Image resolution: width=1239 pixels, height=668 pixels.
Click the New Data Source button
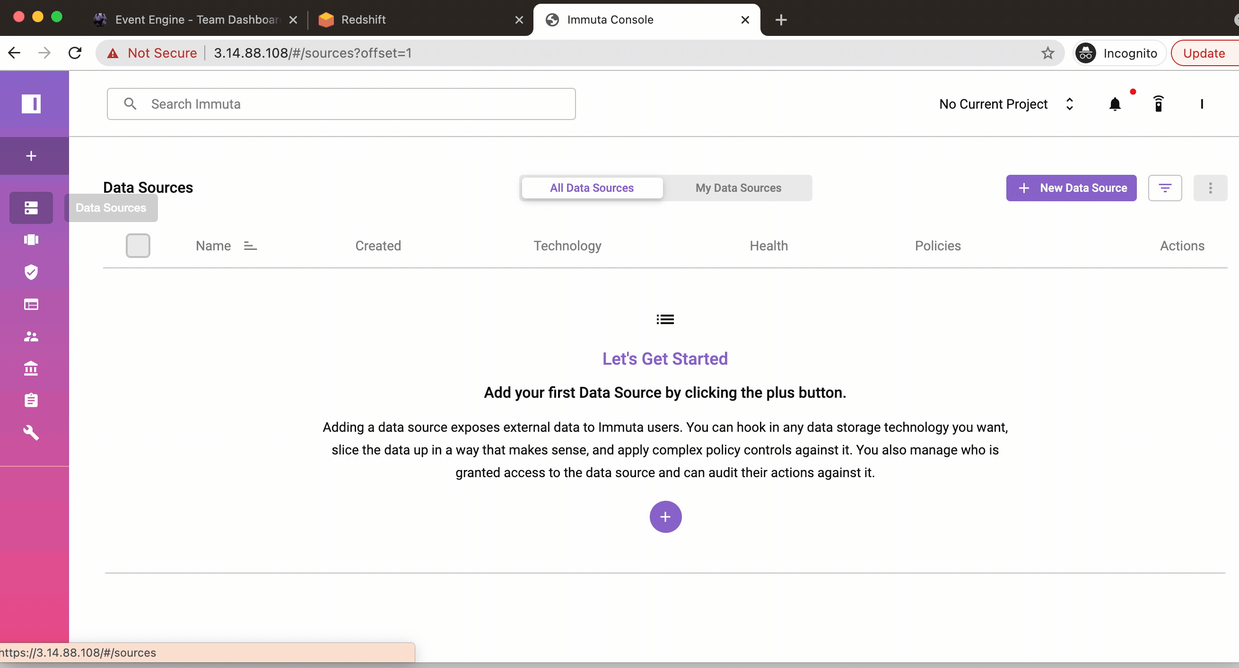(1071, 188)
